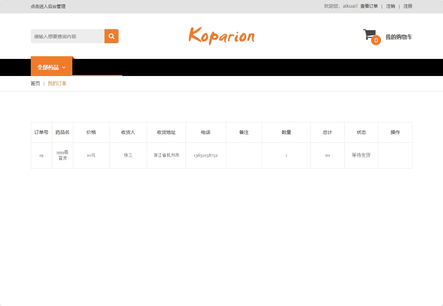
Task: Select the 我的订单 breadcrumb item
Action: coord(57,83)
